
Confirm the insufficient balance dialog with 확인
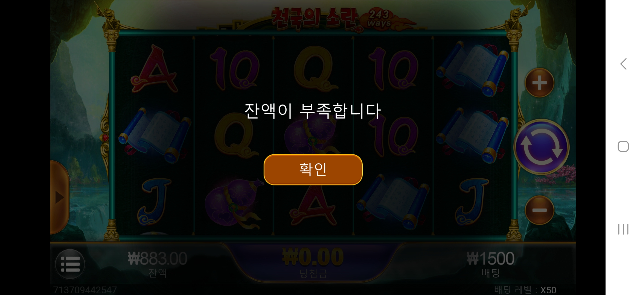313,170
